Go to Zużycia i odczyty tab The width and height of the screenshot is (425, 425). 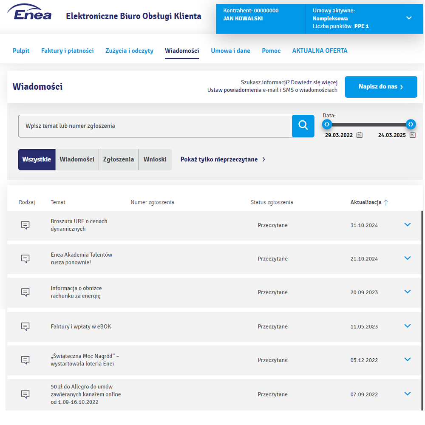coord(129,51)
